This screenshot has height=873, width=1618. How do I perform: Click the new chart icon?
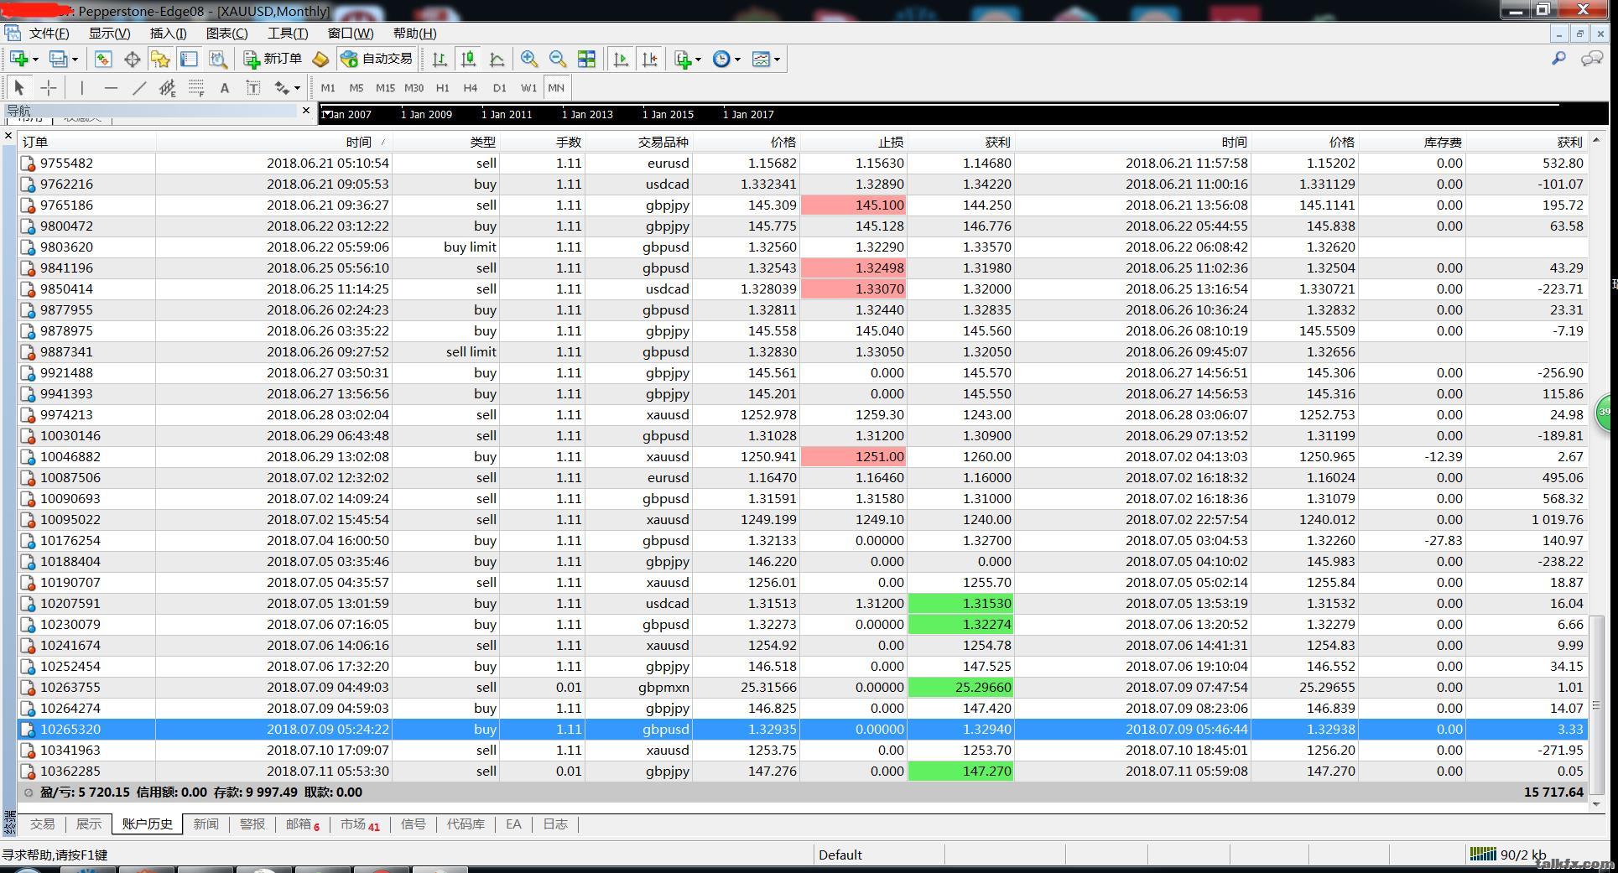[18, 59]
